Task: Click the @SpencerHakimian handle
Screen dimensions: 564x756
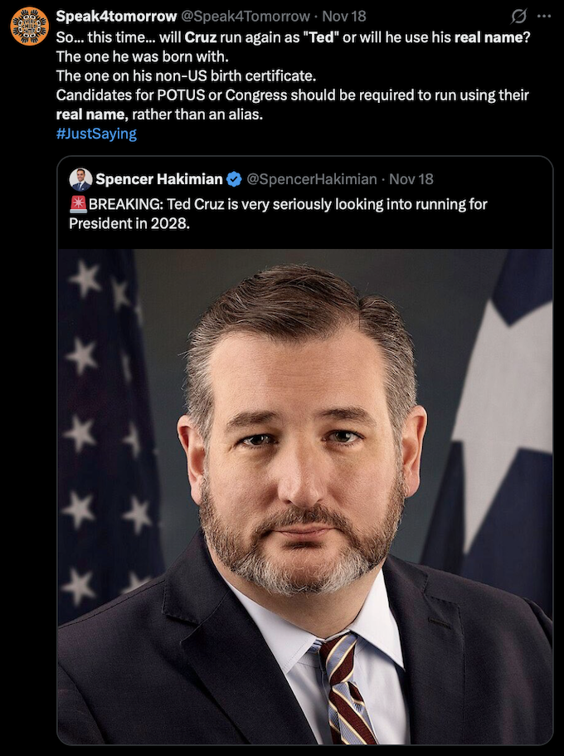Action: (312, 179)
